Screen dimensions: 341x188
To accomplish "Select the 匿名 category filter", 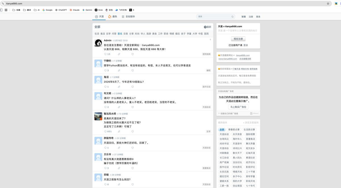I will click(x=120, y=34).
